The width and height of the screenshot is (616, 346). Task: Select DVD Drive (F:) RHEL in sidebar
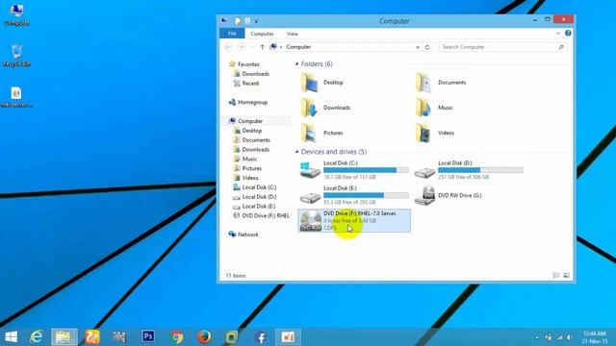[x=266, y=215]
